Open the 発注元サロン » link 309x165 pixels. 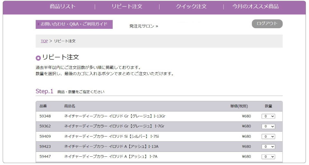144,26
